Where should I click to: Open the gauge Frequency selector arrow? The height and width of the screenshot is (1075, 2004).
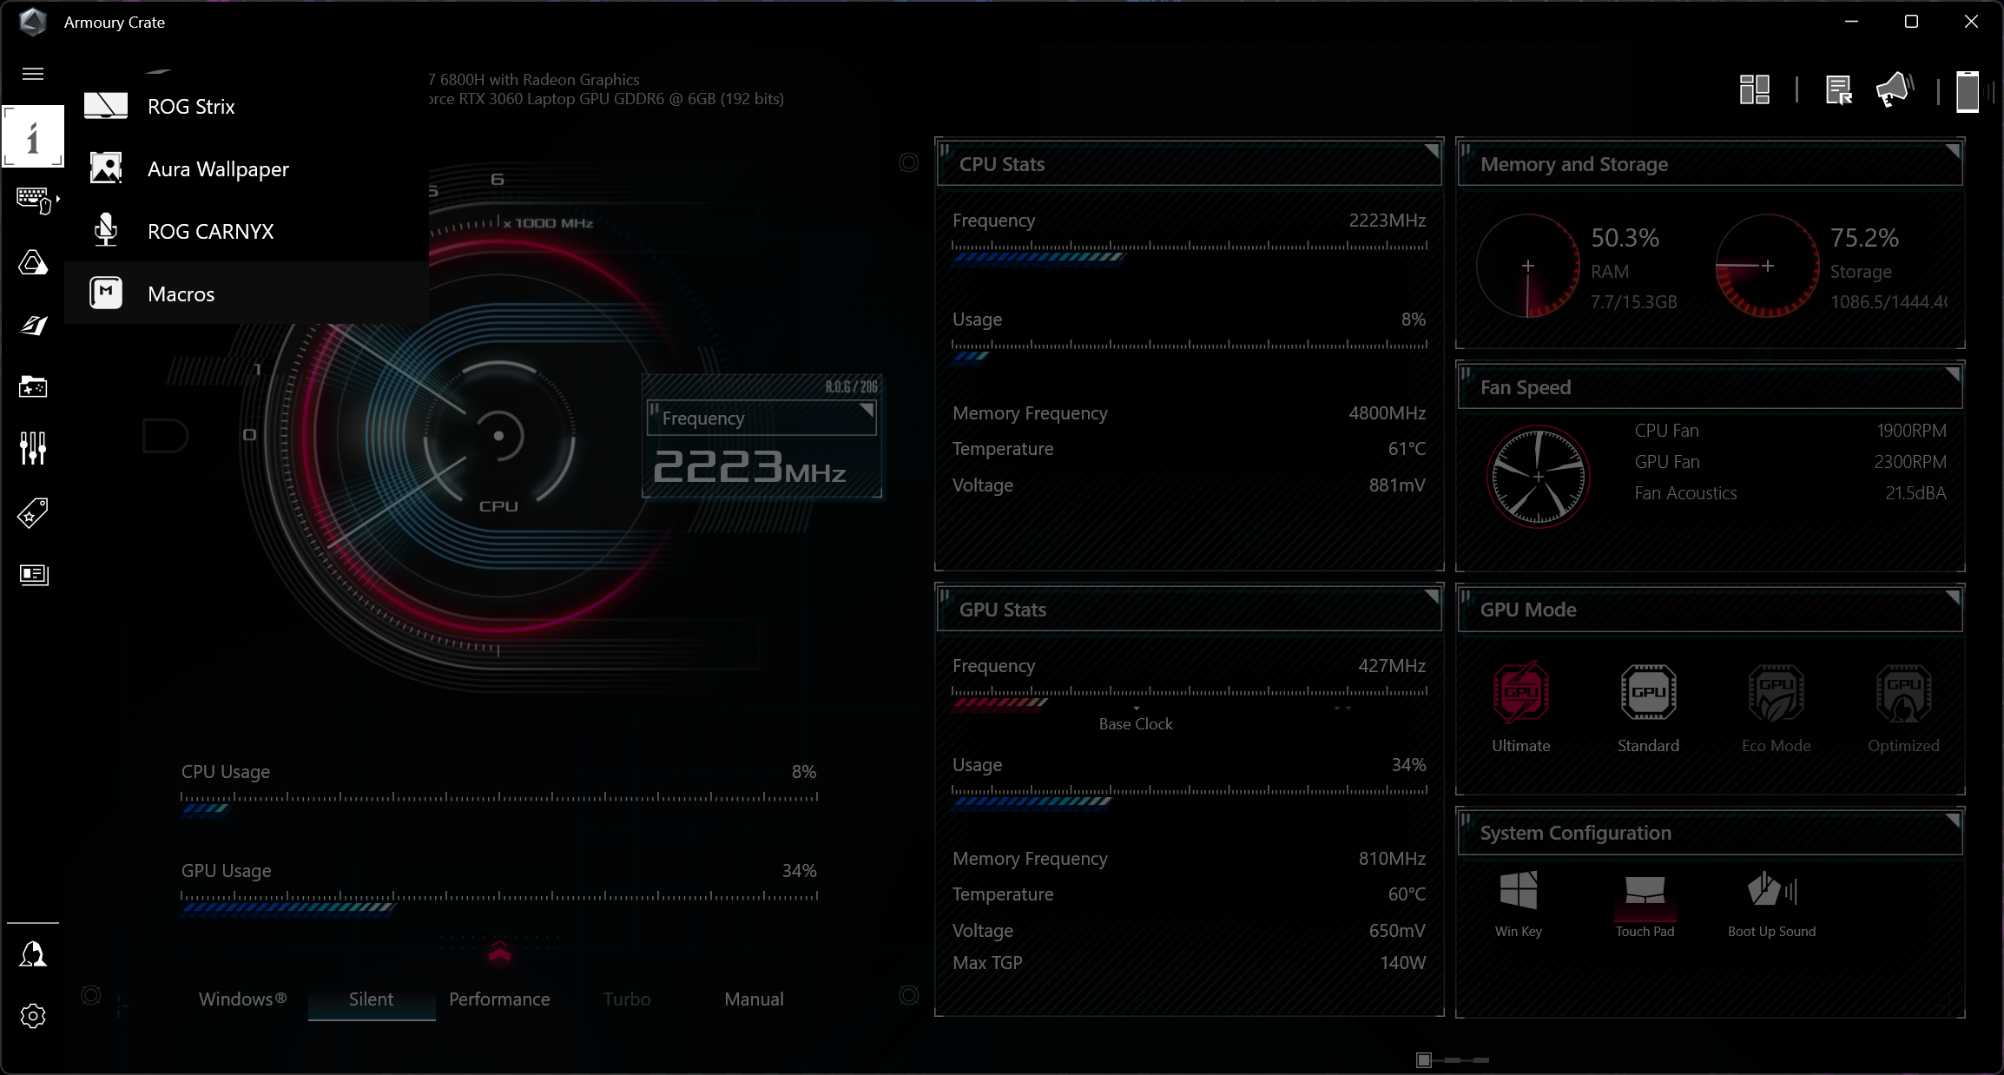pos(866,409)
